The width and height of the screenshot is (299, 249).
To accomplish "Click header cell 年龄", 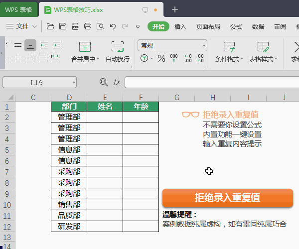I will [141, 106].
